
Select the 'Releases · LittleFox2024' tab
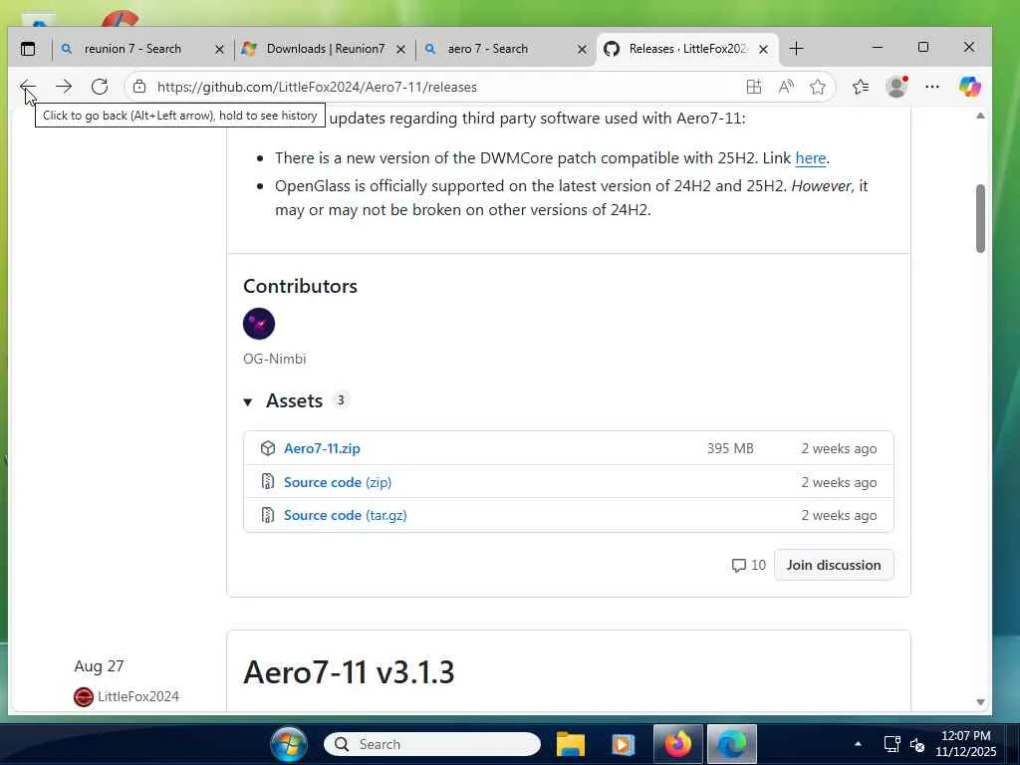pos(687,49)
